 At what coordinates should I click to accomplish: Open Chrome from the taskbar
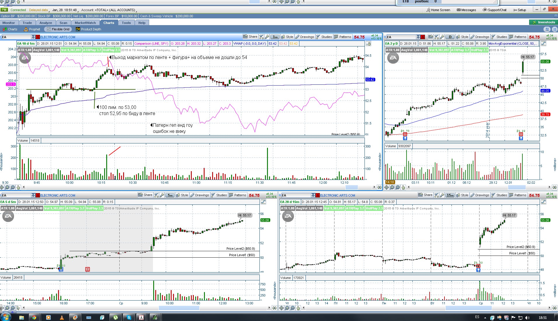(34, 317)
